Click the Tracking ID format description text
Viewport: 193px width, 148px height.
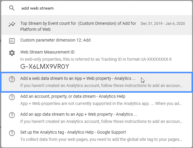(96, 59)
